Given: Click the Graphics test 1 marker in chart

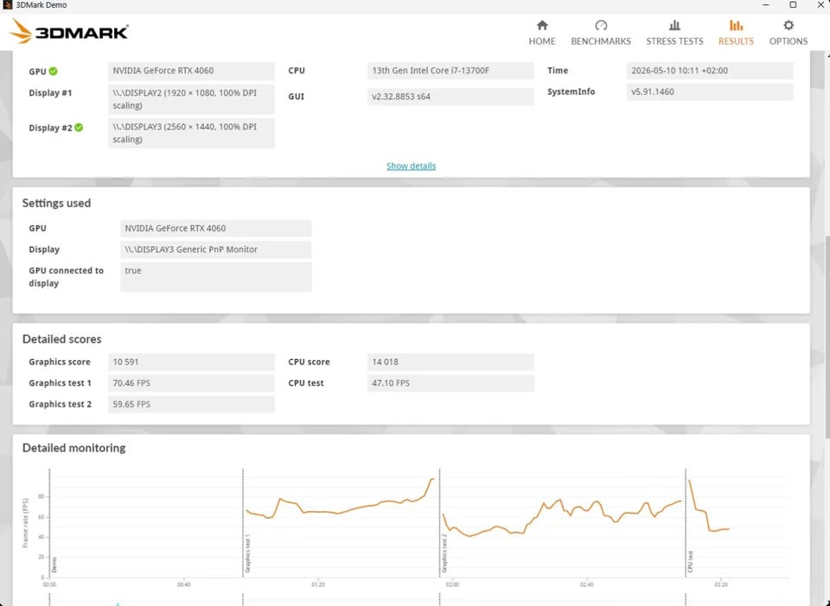Looking at the screenshot, I should pos(248,553).
